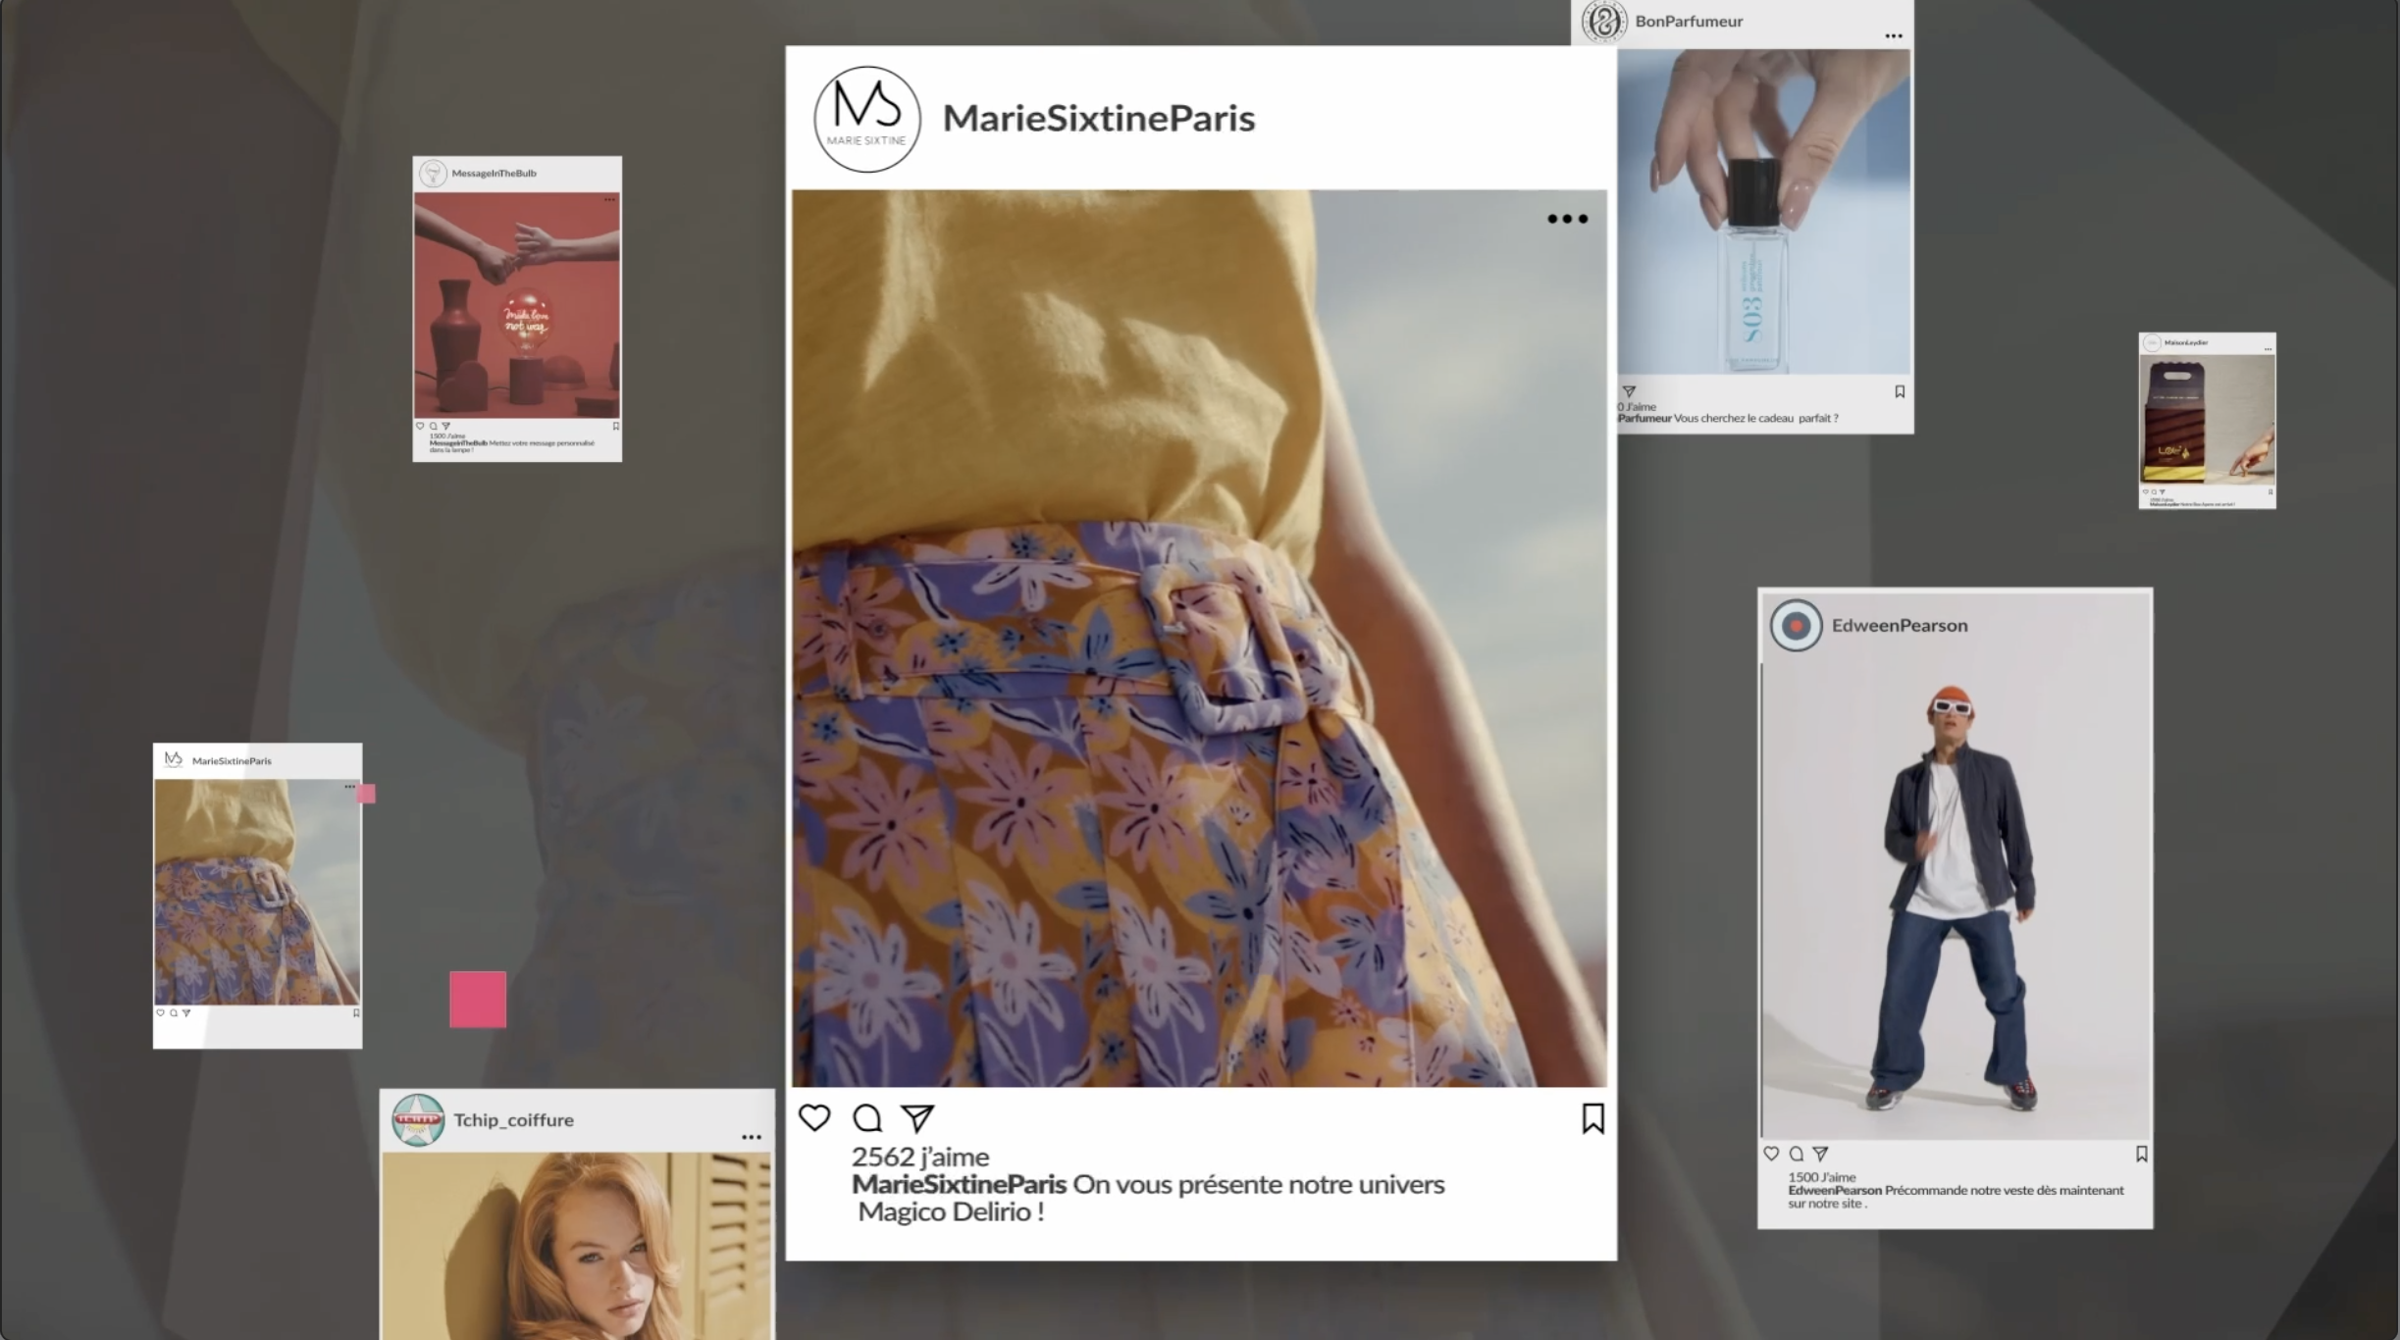Viewport: 2400px width, 1340px height.
Task: Comment on the EdweenPearson post
Action: coord(1796,1154)
